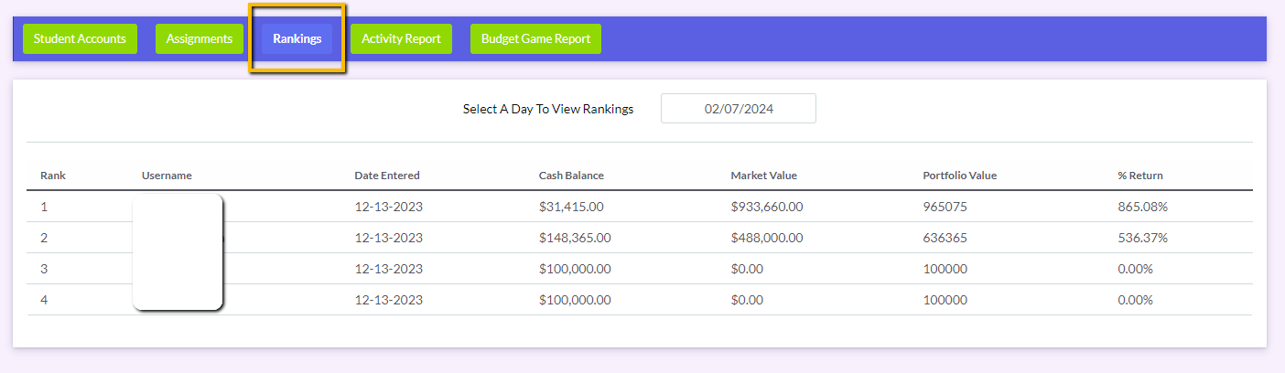
Task: Click the 536.37% return value
Action: tap(1143, 238)
